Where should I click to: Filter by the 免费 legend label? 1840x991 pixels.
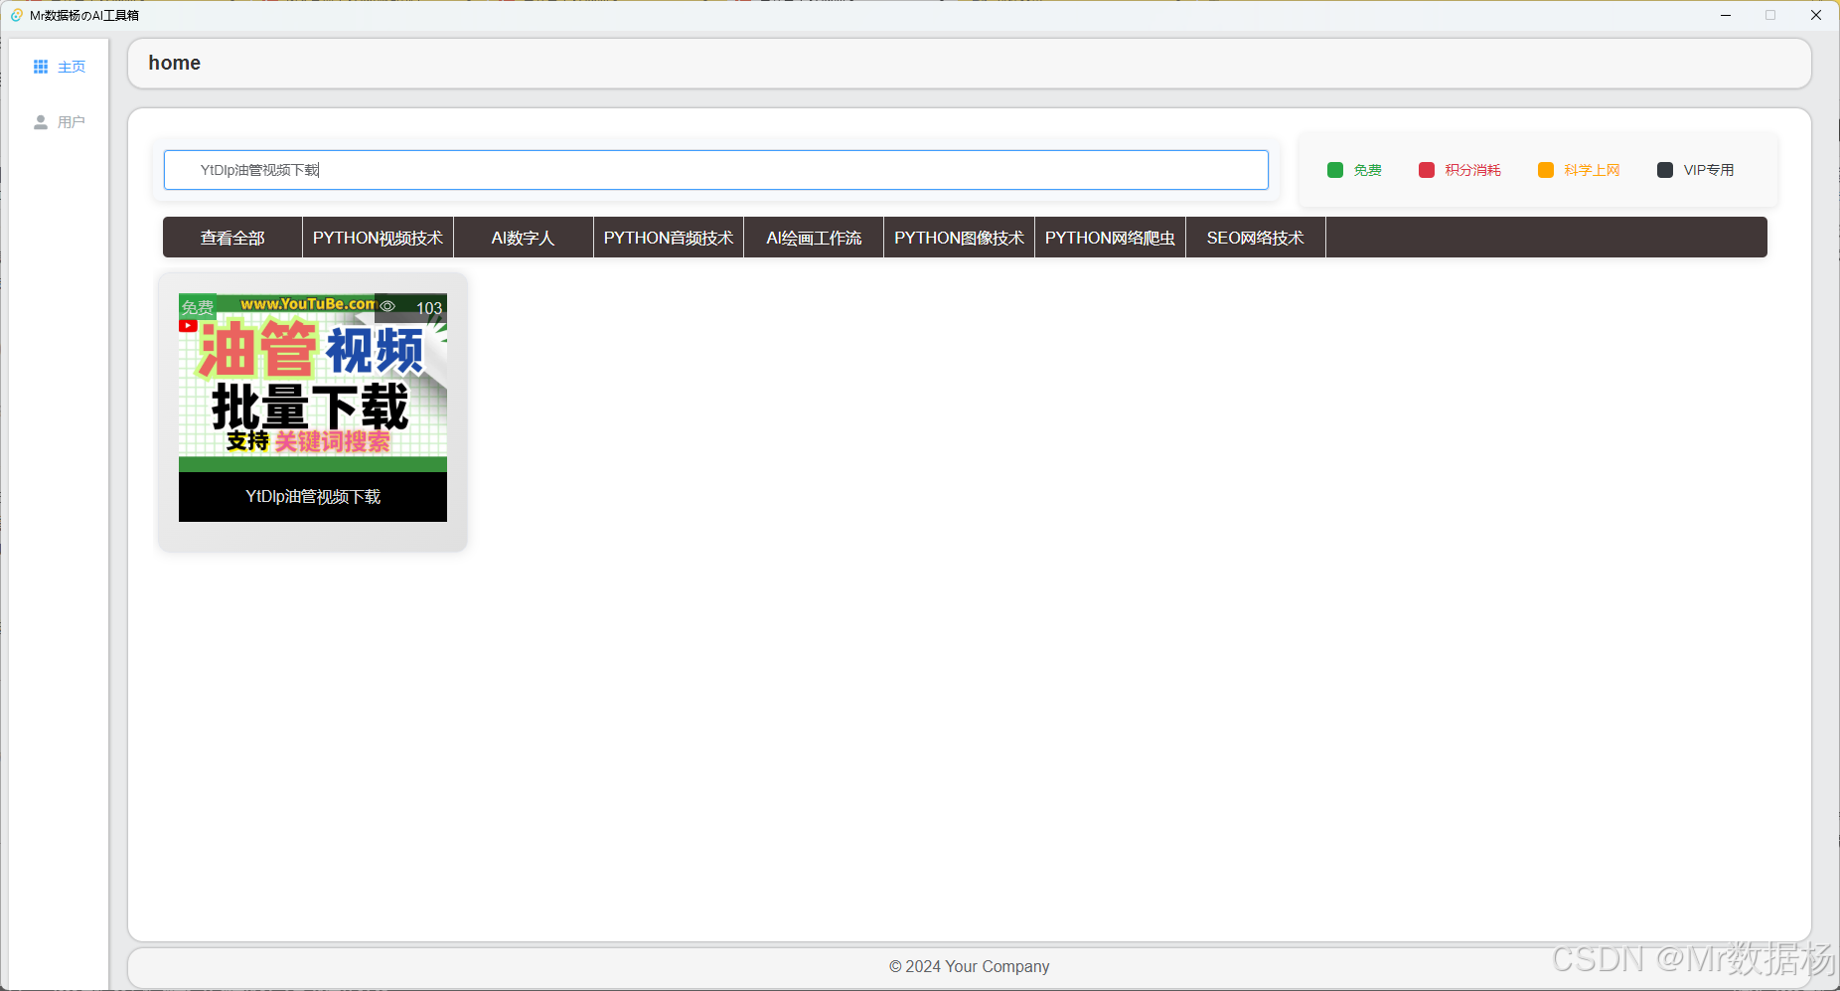tap(1368, 170)
